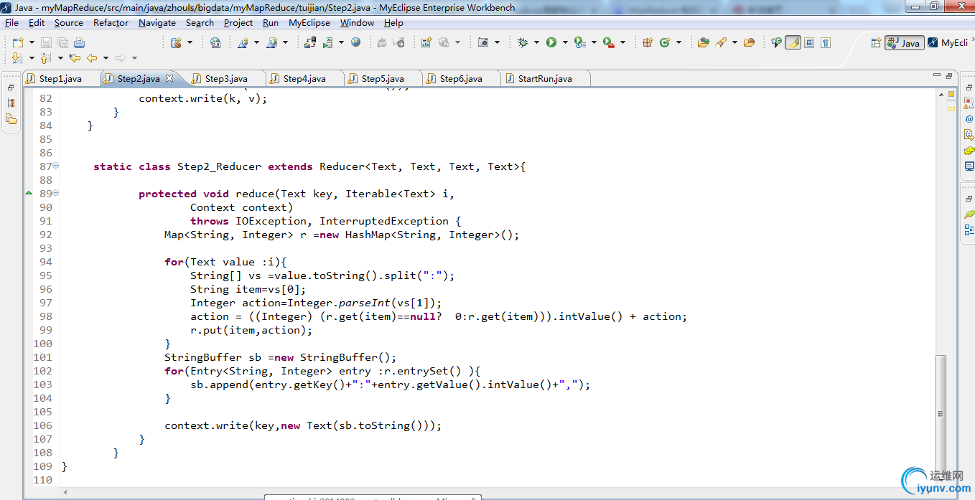Switch to the Step5.java tab
Viewport: 975px width, 500px height.
[x=383, y=78]
